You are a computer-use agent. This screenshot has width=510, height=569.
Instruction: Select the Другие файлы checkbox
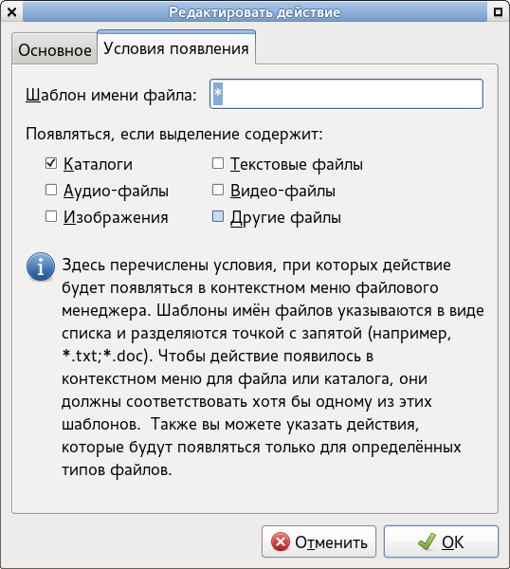[218, 216]
